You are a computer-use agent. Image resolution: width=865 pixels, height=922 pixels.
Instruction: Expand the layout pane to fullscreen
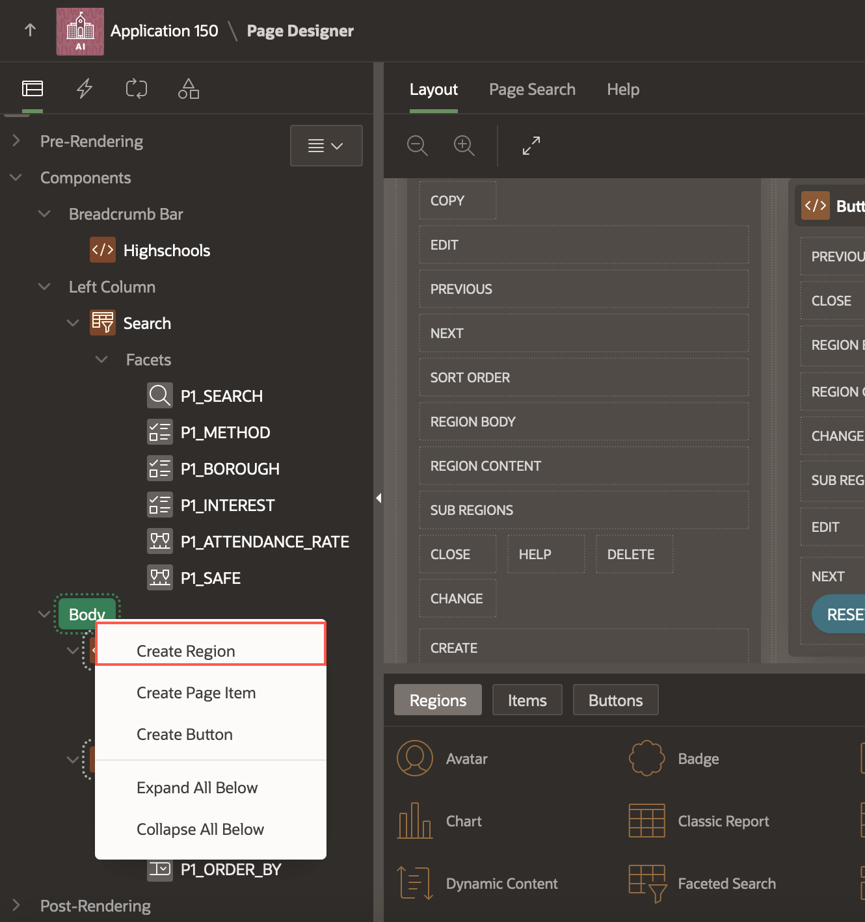click(531, 145)
